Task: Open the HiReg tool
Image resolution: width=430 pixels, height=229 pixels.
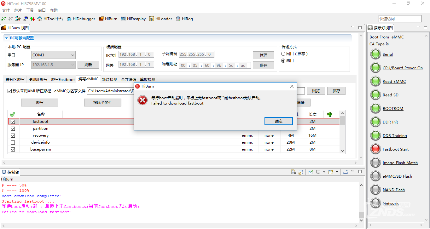Action: click(x=184, y=19)
